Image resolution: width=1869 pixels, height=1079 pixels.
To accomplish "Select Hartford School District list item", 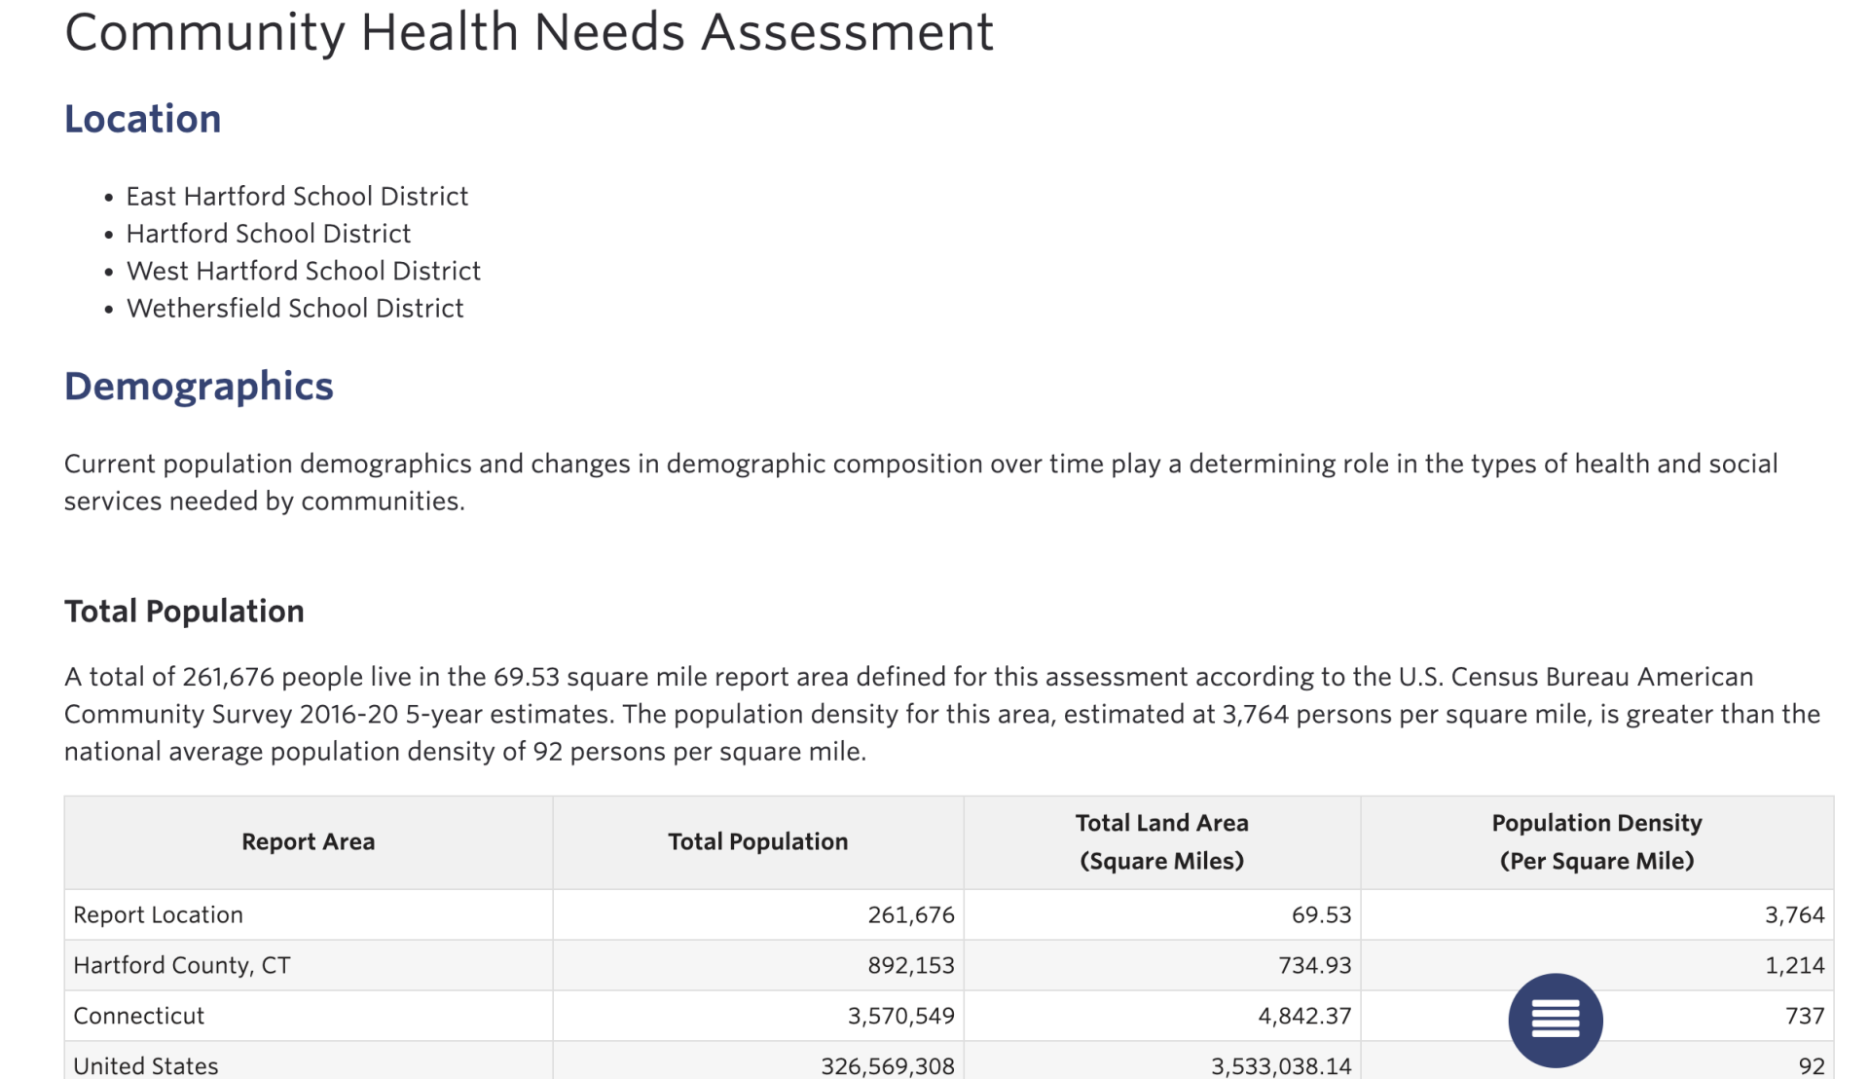I will [x=268, y=234].
